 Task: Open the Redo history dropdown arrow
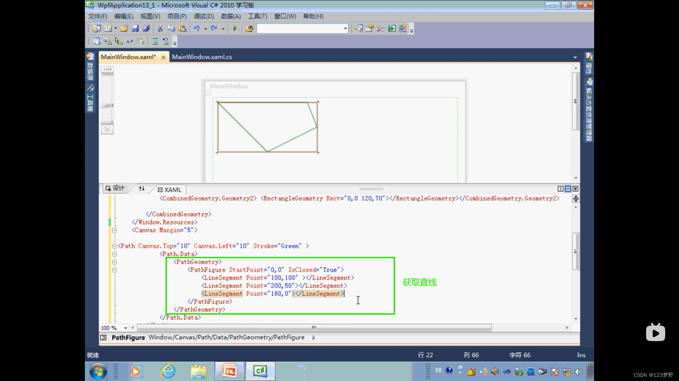click(223, 29)
